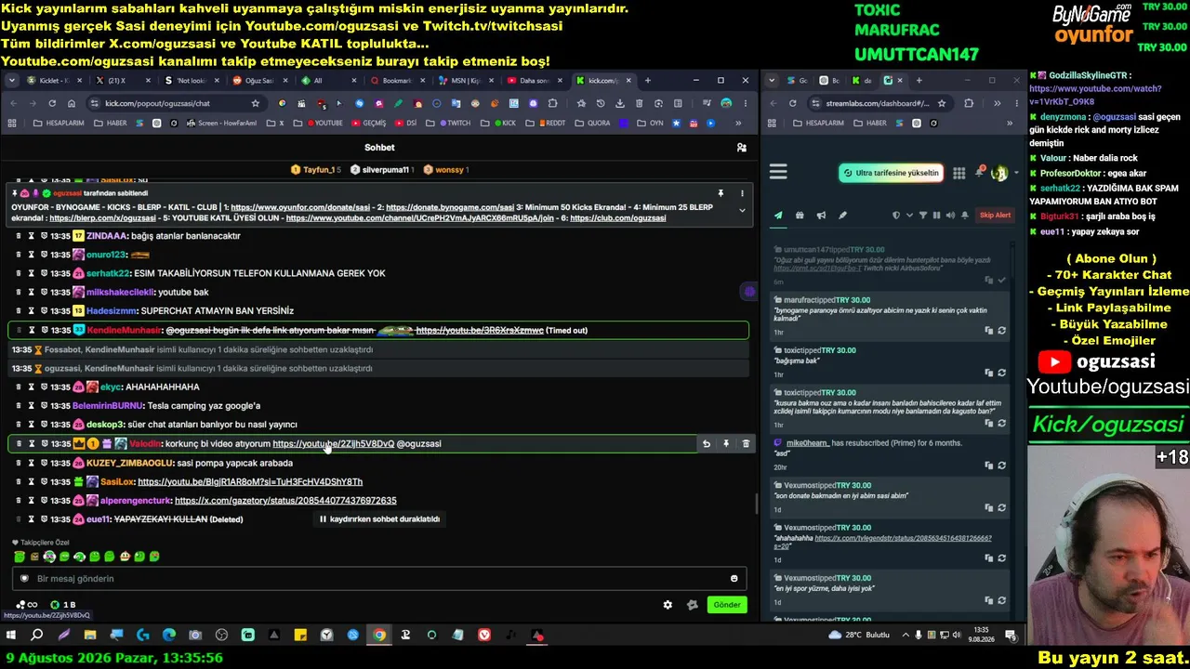Image resolution: width=1190 pixels, height=669 pixels.
Task: Open the Streamlabs apps grid icon
Action: point(959,173)
